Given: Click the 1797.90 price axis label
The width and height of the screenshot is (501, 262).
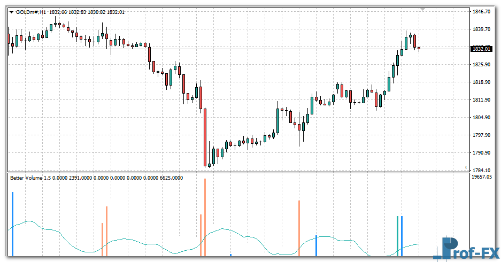Looking at the screenshot, I should 482,135.
